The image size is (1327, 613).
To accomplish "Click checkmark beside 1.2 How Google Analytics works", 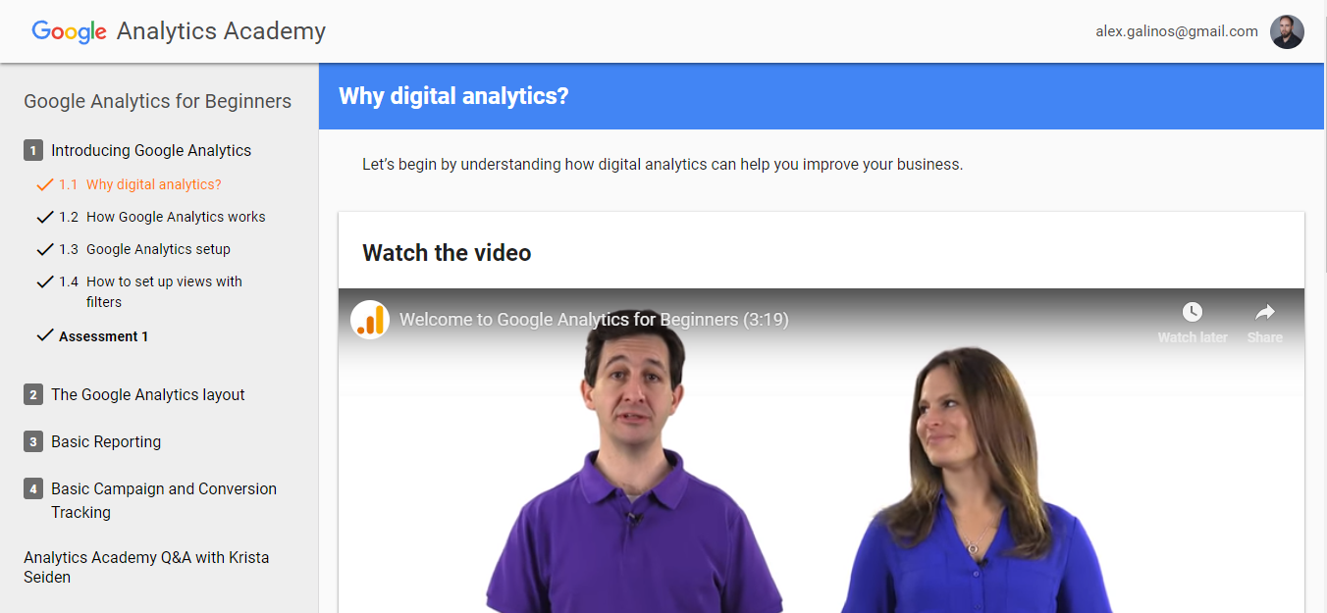I will click(x=44, y=217).
